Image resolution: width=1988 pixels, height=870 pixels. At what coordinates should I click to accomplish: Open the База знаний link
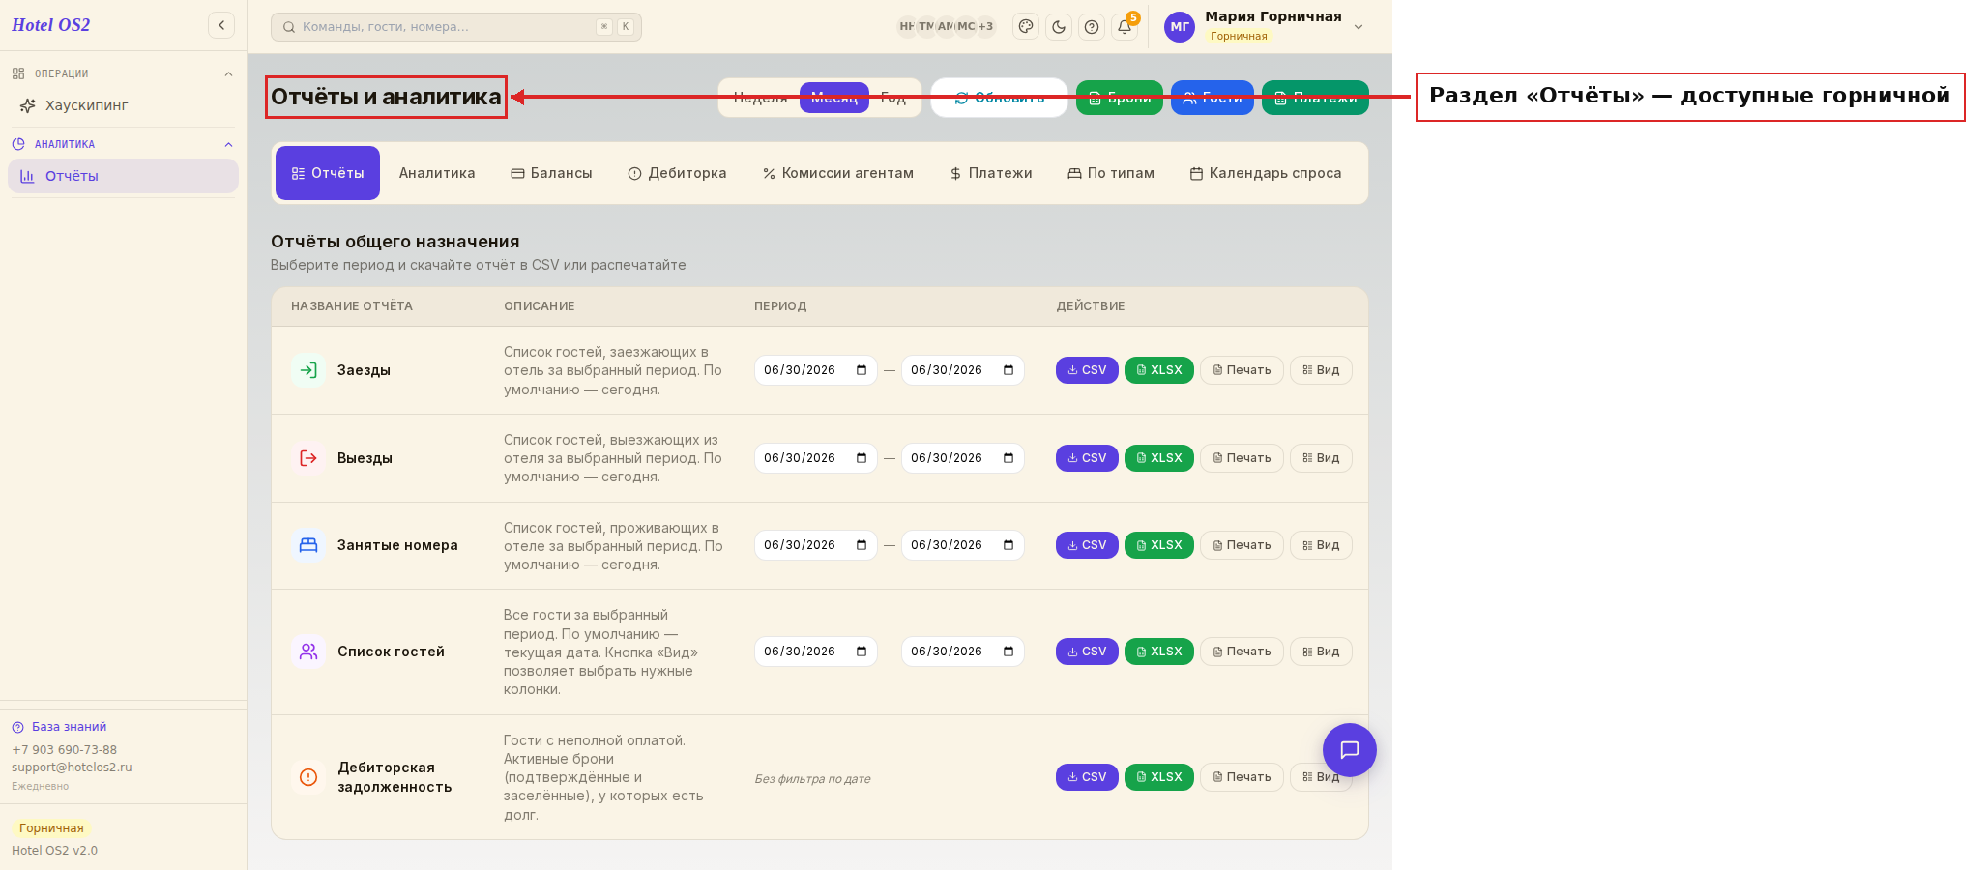point(69,727)
